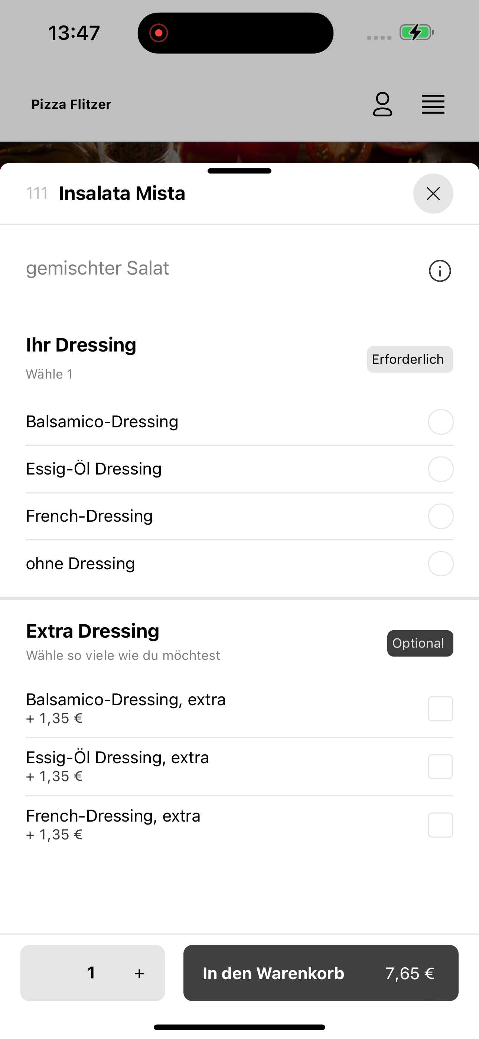The width and height of the screenshot is (479, 1039).
Task: Enable French-Dressing, extra checkbox
Action: tap(440, 825)
